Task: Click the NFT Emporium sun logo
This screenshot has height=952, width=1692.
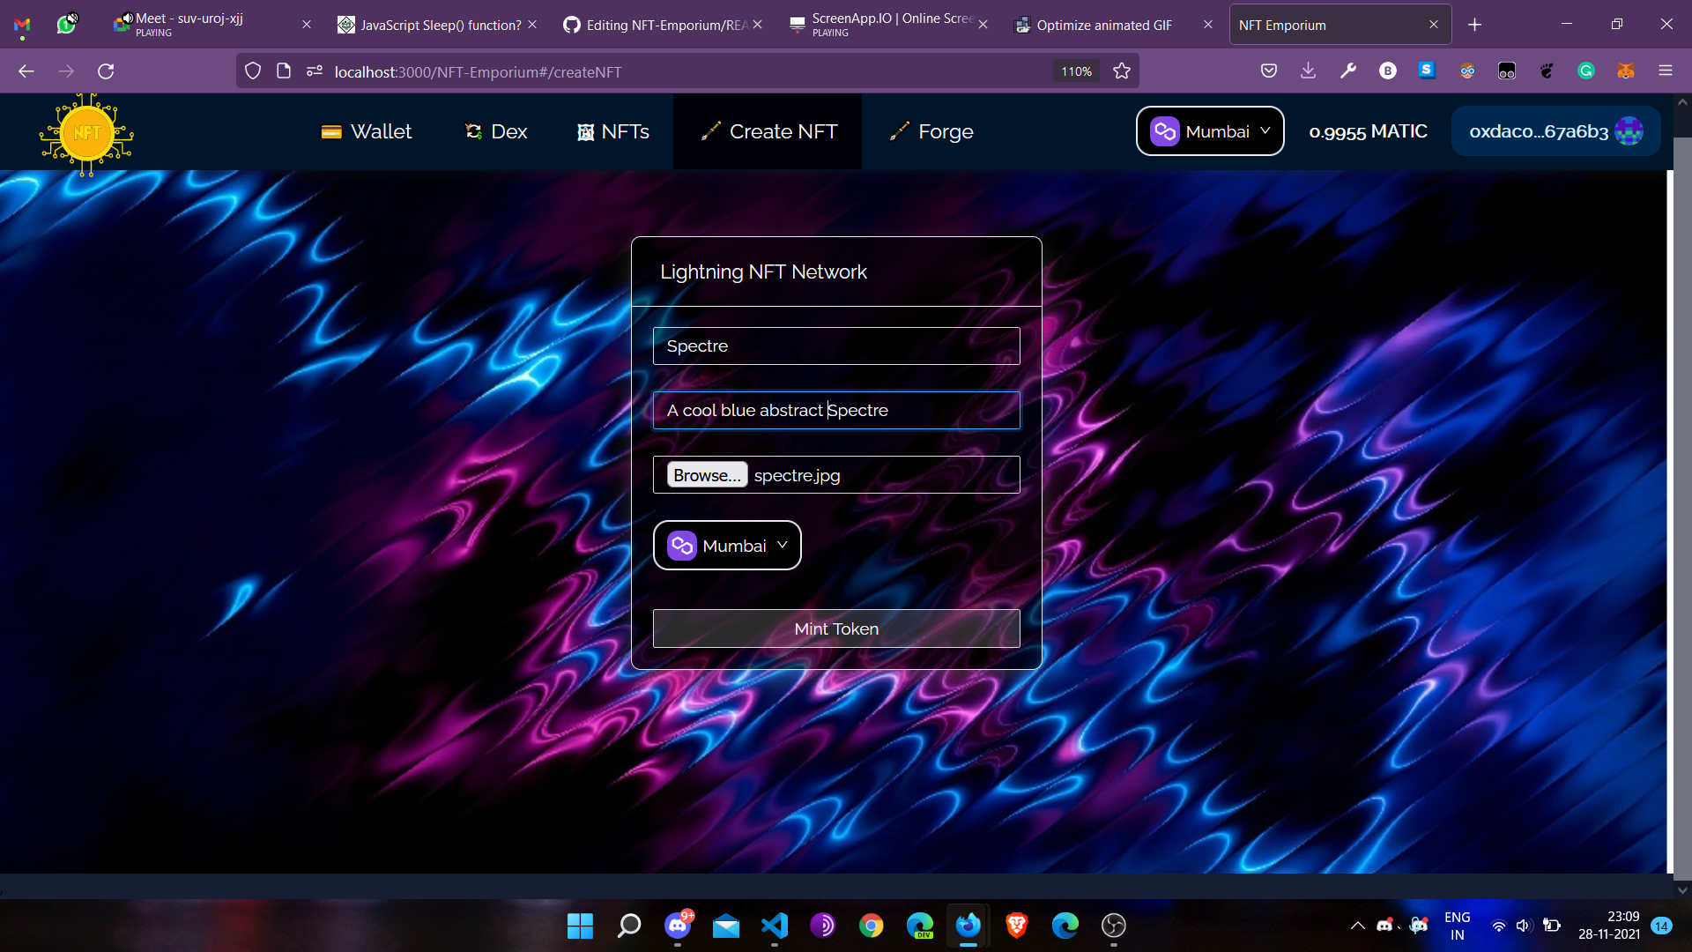Action: click(86, 134)
